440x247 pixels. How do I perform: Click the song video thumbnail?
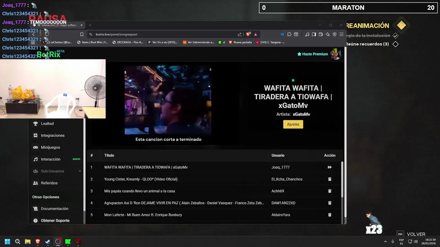[x=168, y=100]
